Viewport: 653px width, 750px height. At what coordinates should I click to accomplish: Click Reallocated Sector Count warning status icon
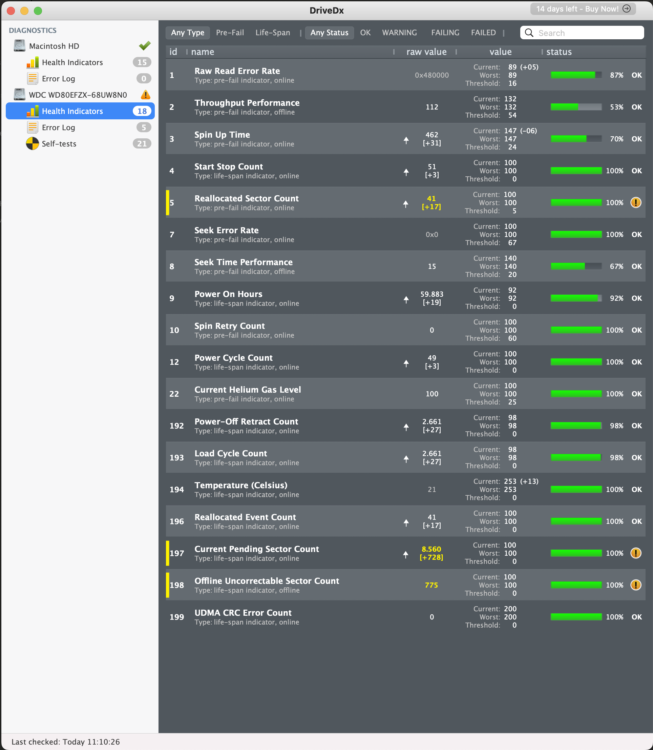635,202
